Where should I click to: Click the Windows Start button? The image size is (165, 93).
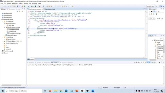point(3,91)
